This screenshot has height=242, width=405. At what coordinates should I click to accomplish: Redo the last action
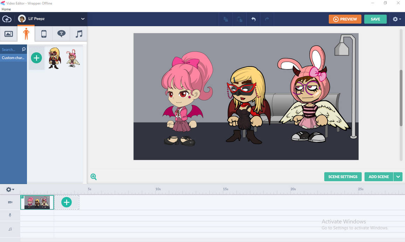(267, 19)
